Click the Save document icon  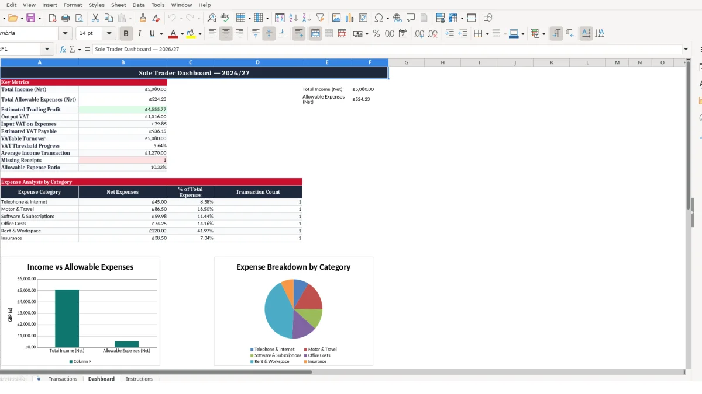tap(30, 18)
